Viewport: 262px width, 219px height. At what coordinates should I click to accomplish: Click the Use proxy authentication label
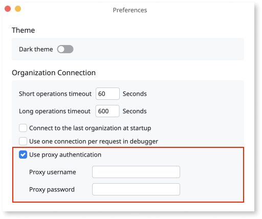(x=65, y=155)
